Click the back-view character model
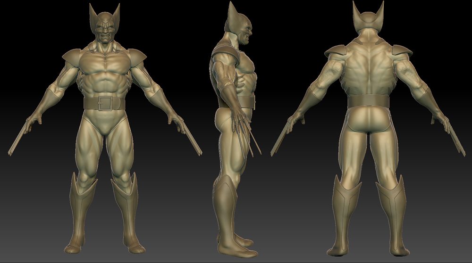472x263 pixels. coord(369,129)
